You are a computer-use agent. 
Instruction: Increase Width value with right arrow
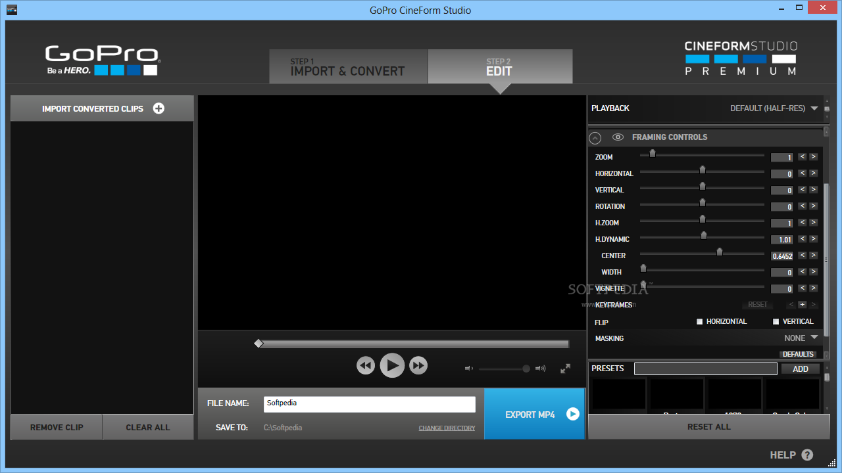click(x=814, y=272)
